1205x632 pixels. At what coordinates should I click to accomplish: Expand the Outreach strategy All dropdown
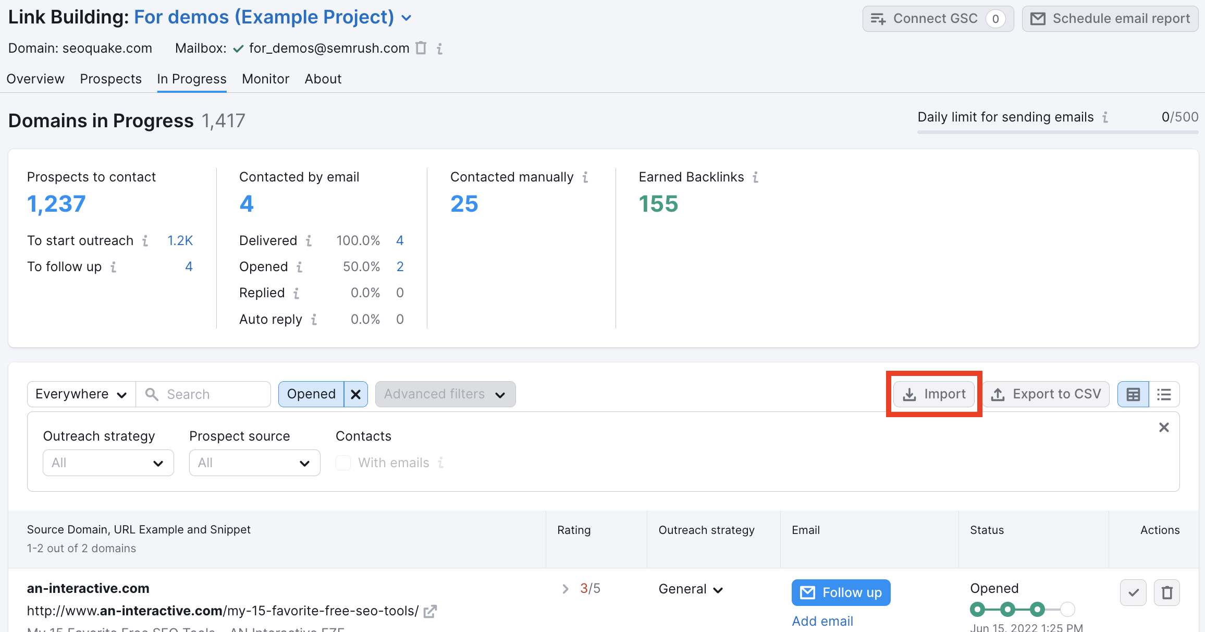(108, 463)
